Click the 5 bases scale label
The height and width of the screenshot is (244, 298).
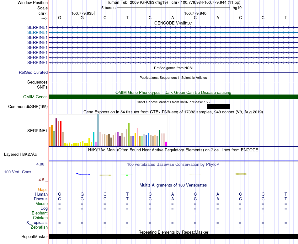point(108,8)
